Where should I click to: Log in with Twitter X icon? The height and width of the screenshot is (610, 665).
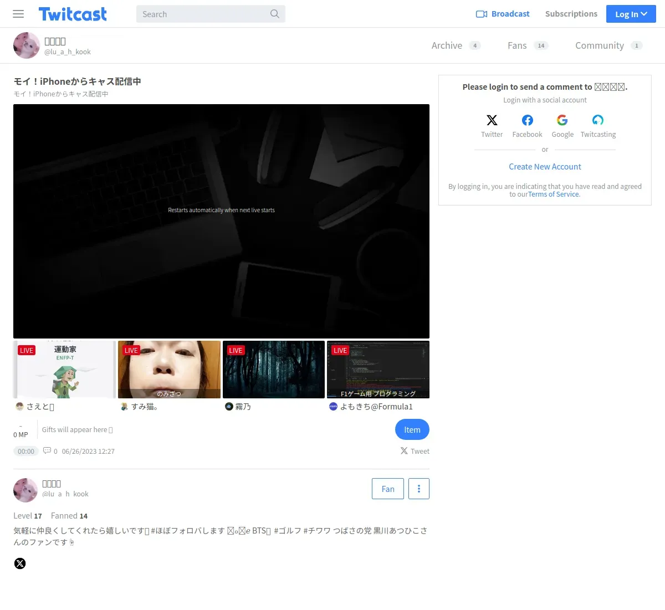click(492, 120)
